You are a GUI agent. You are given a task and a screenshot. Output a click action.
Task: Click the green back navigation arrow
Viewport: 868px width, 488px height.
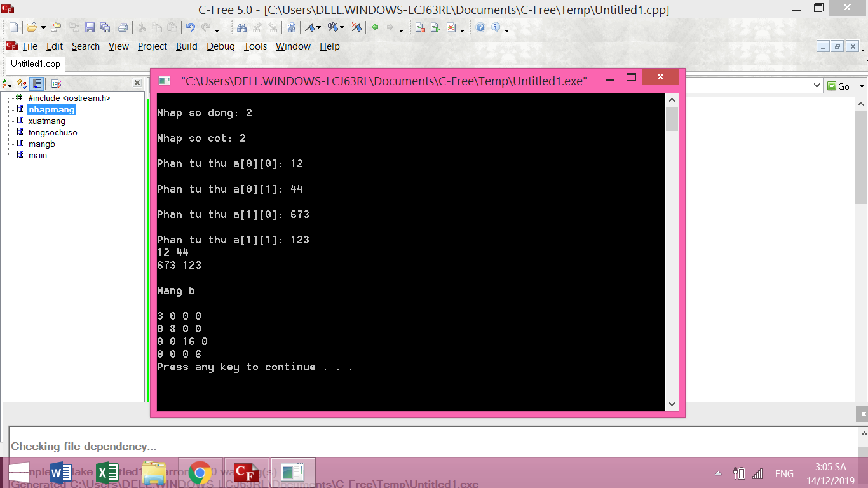[x=376, y=27]
